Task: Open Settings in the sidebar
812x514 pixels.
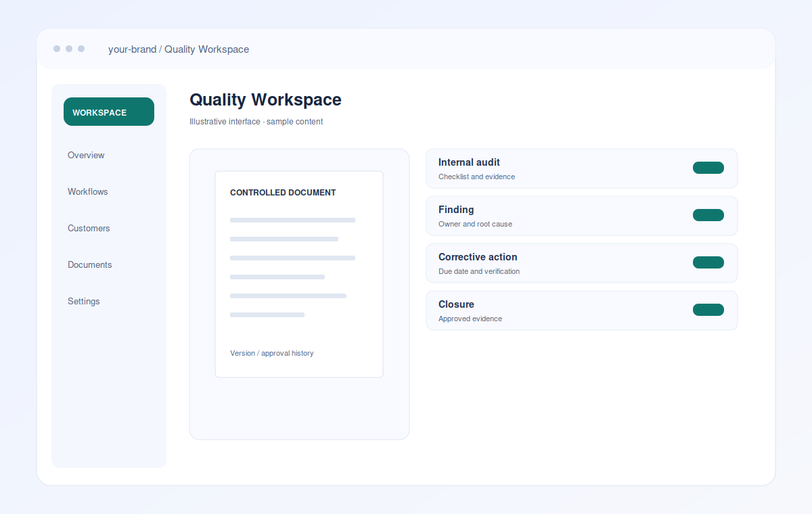Action: (x=84, y=301)
